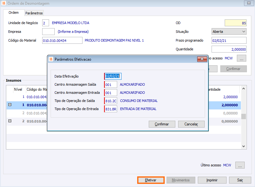
Task: Click the Imprimir button
Action: [x=212, y=180]
